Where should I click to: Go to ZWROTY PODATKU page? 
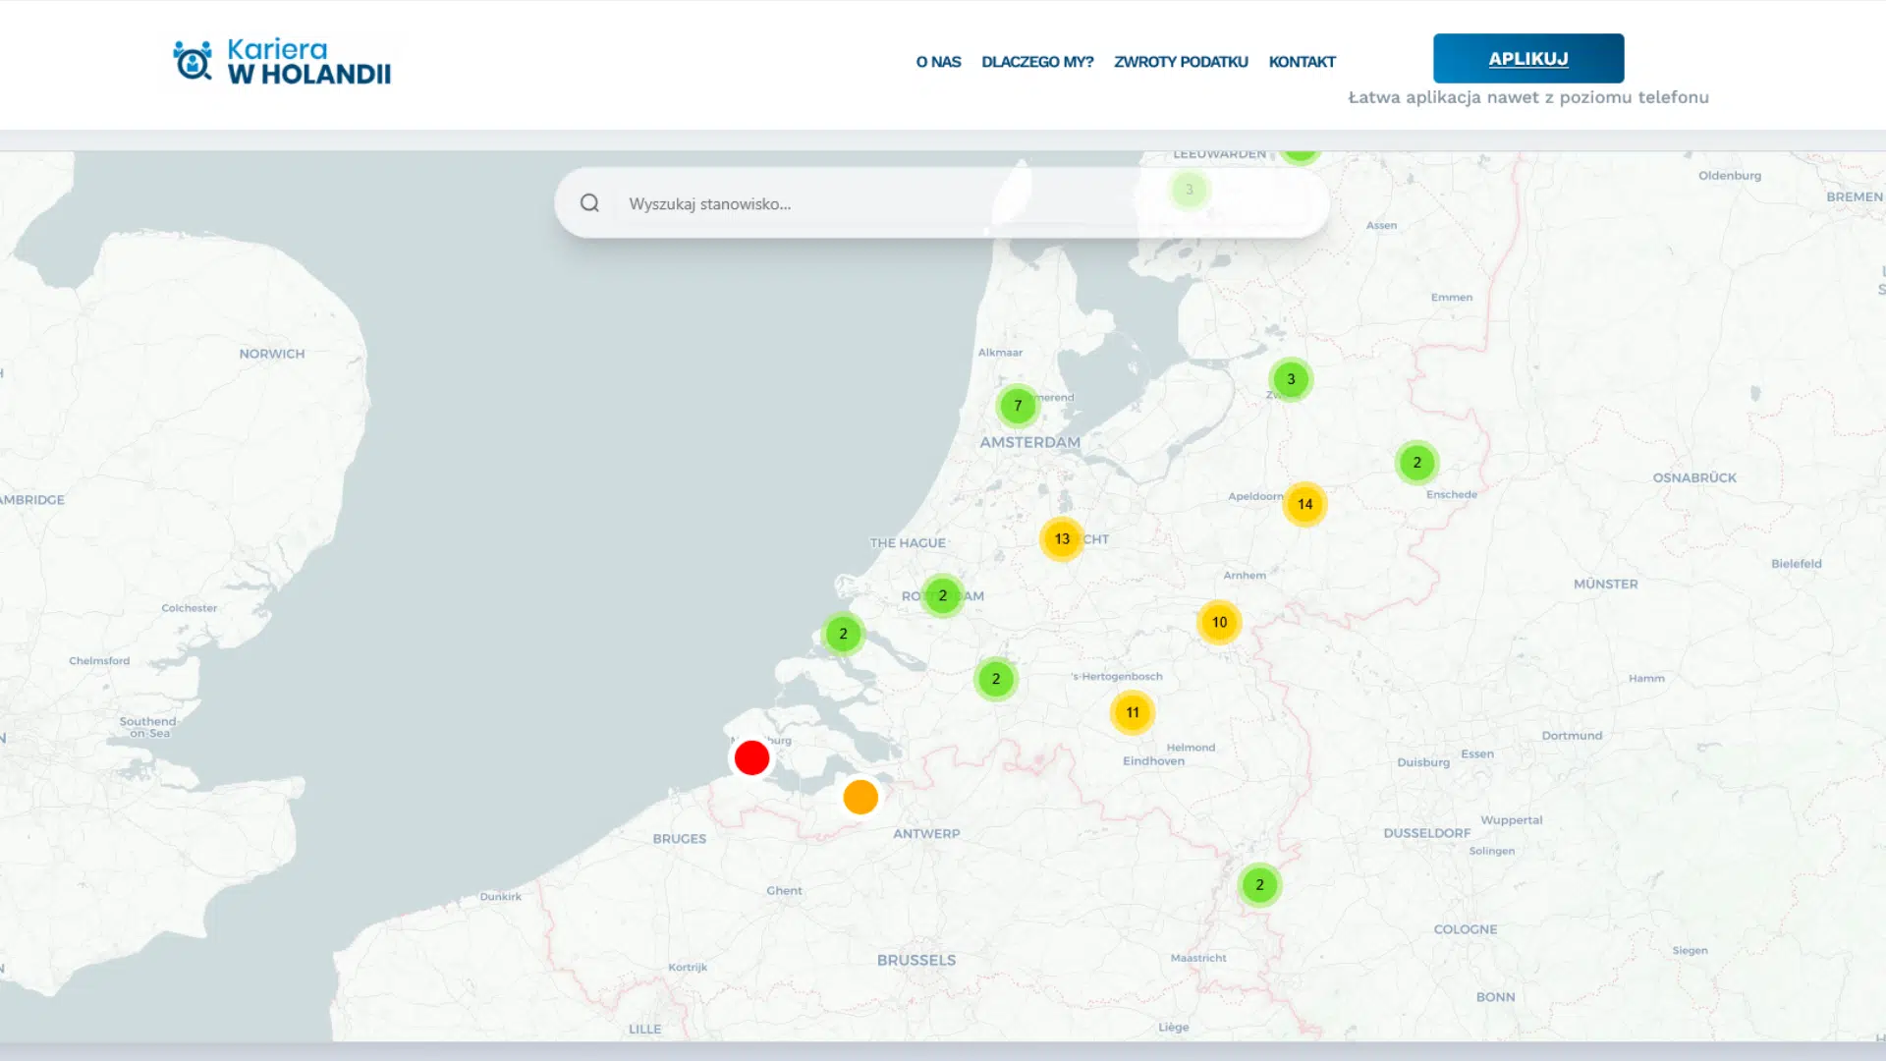pos(1181,62)
